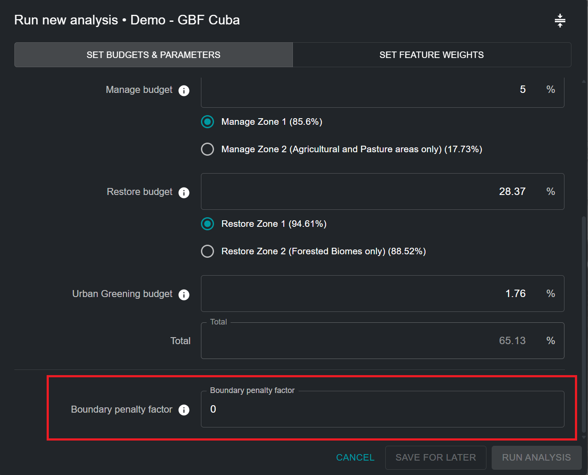
Task: Focus the Manage budget percentage field
Action: point(370,90)
